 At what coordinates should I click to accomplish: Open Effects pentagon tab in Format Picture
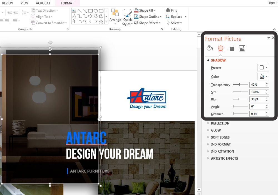click(x=220, y=48)
